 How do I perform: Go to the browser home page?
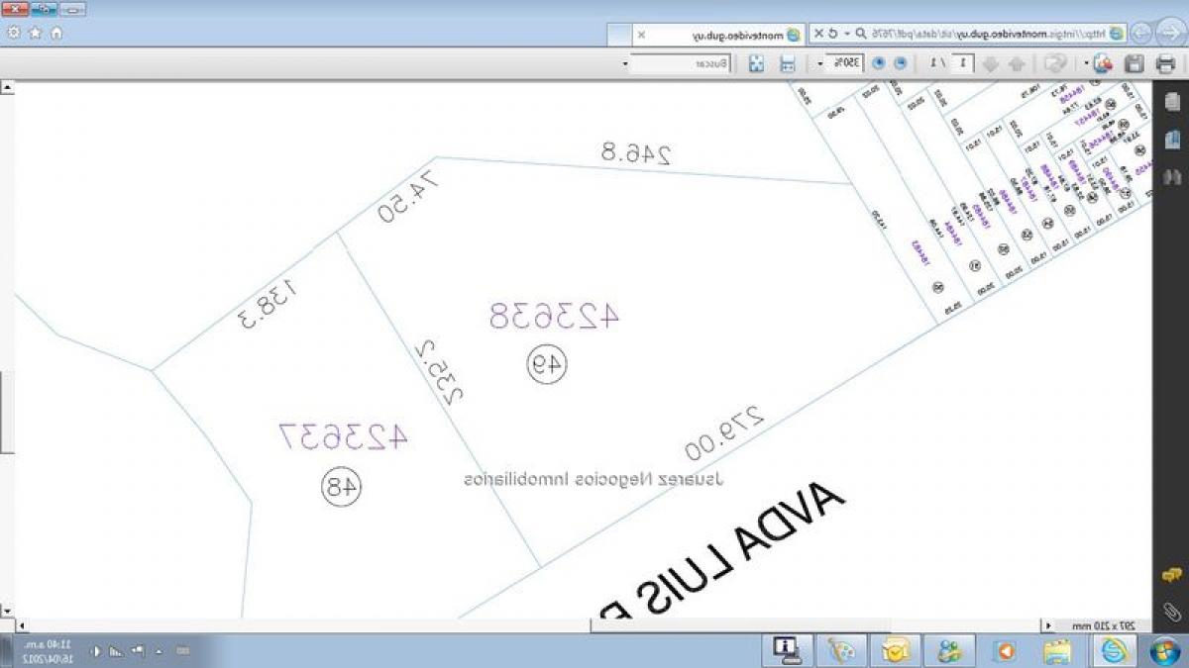tap(56, 33)
